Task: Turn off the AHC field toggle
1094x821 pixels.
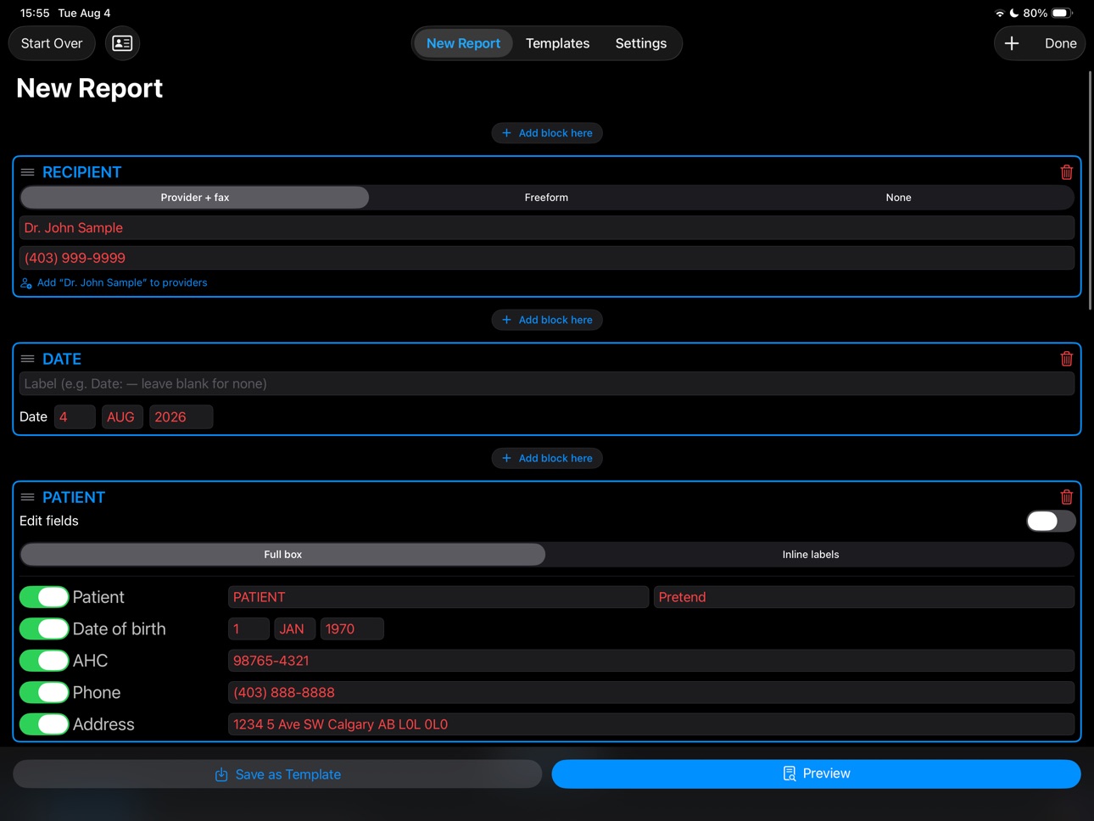Action: pyautogui.click(x=44, y=661)
